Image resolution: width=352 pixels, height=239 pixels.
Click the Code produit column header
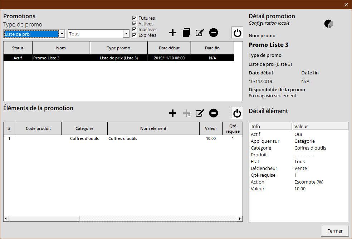pos(38,128)
